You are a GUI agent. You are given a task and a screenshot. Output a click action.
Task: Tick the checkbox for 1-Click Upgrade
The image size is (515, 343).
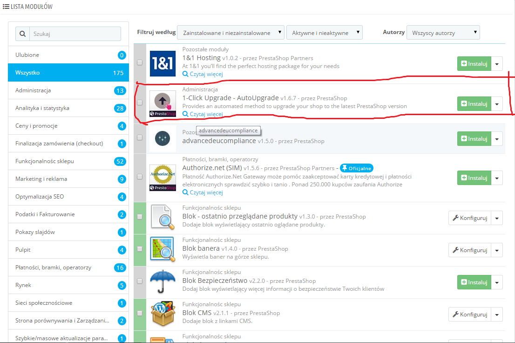140,103
